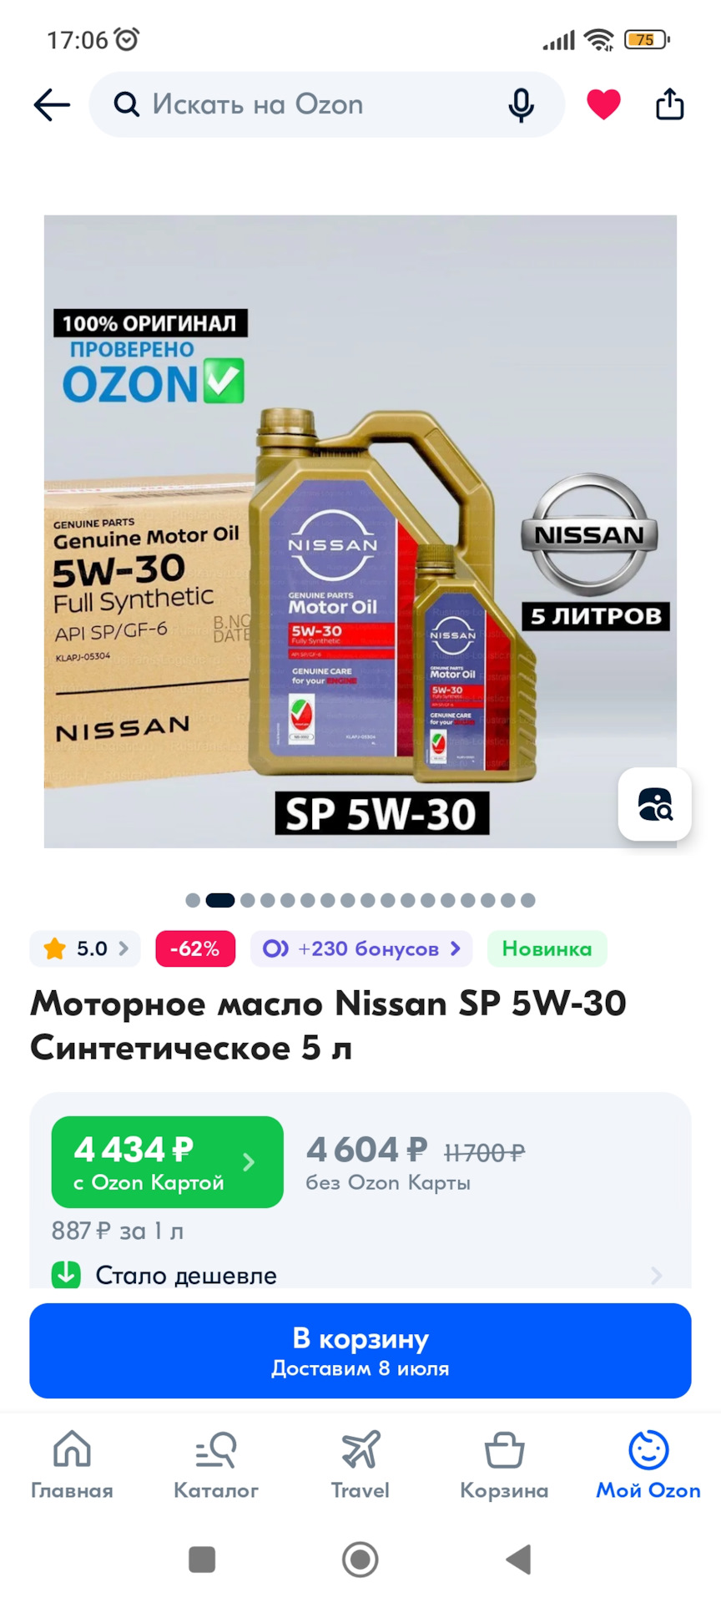Image resolution: width=721 pixels, height=1603 pixels.
Task: Open the Каталог tab
Action: click(x=216, y=1465)
